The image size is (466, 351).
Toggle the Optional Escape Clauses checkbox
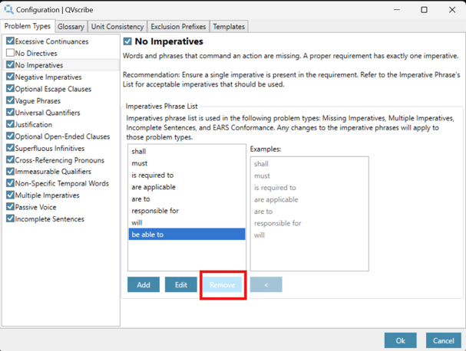[x=10, y=88]
